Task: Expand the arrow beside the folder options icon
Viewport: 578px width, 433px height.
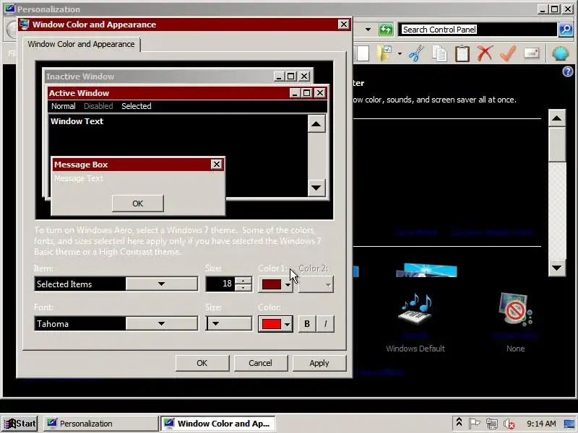Action: pyautogui.click(x=400, y=53)
